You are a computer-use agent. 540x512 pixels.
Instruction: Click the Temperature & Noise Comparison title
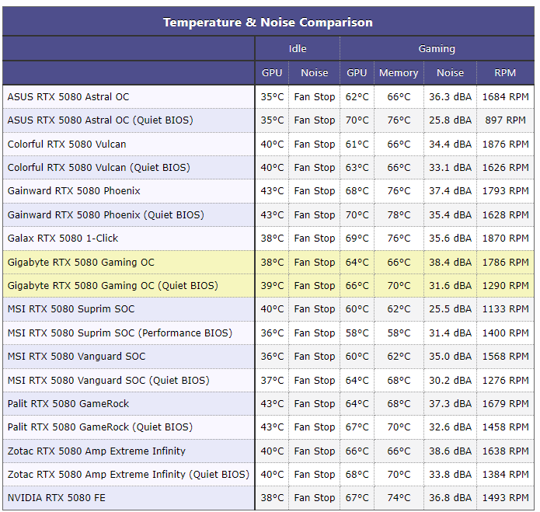click(x=267, y=23)
